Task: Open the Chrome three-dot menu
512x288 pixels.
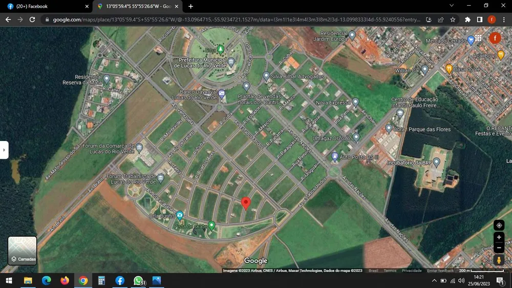Action: point(504,19)
